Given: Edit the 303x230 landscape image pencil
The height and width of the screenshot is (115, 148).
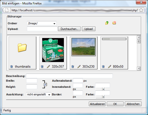Looking at the screenshot, I should tap(79, 67).
